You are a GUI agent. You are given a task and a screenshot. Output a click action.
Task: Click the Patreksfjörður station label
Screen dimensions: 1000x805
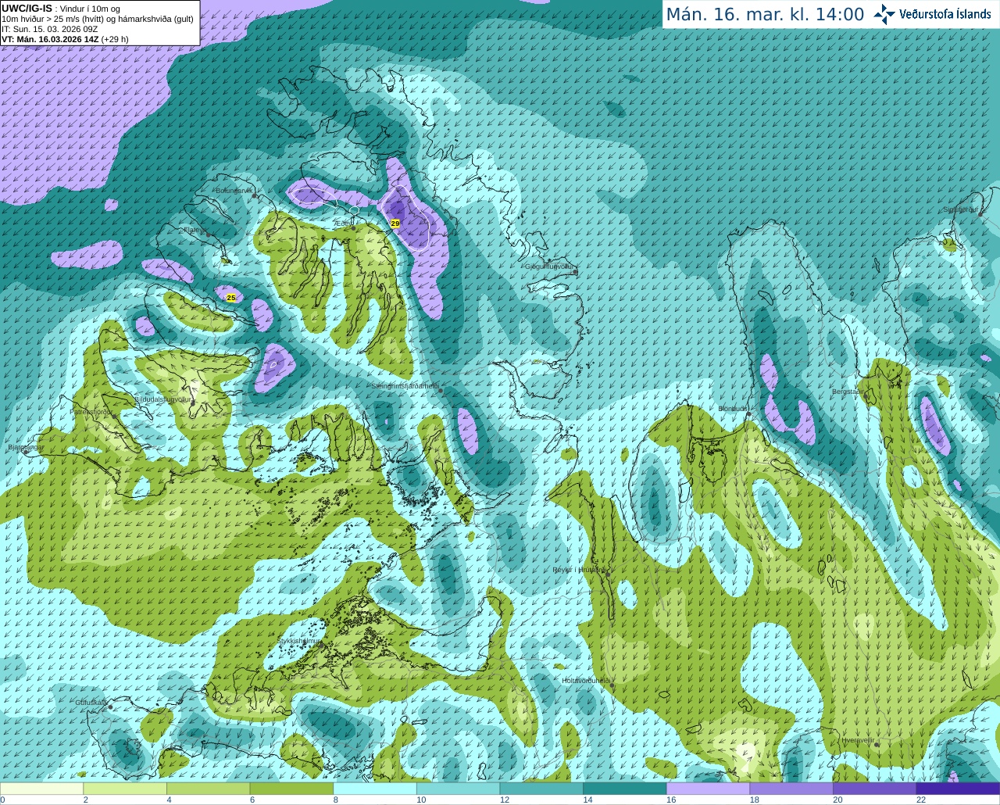tap(91, 411)
